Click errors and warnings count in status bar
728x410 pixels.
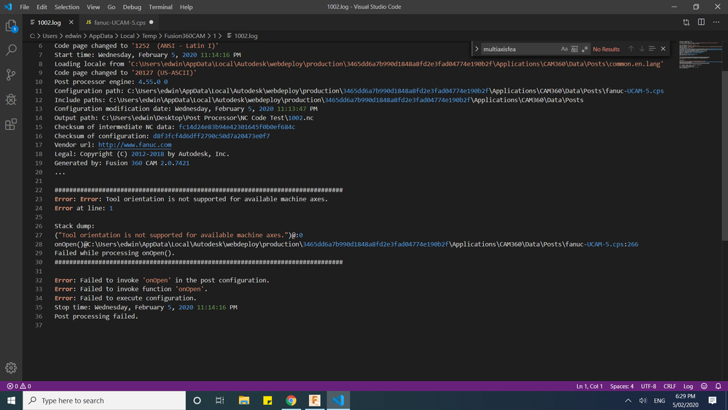coord(19,386)
